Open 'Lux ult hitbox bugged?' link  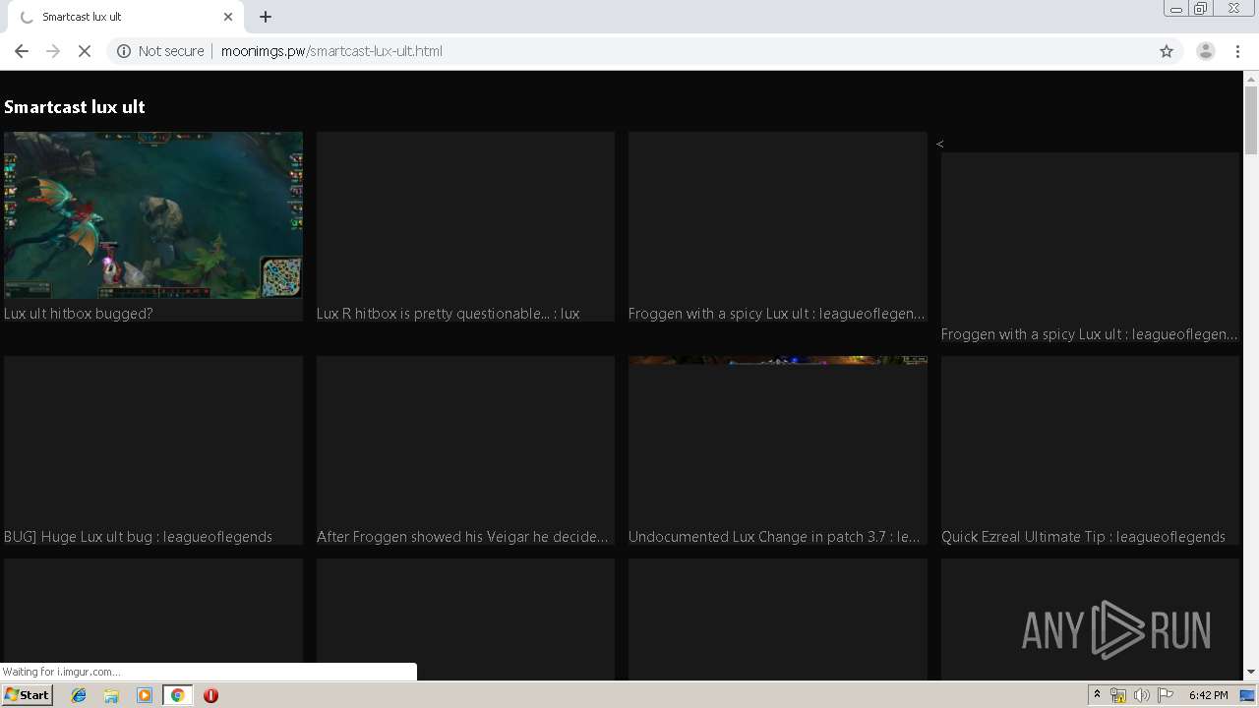79,314
